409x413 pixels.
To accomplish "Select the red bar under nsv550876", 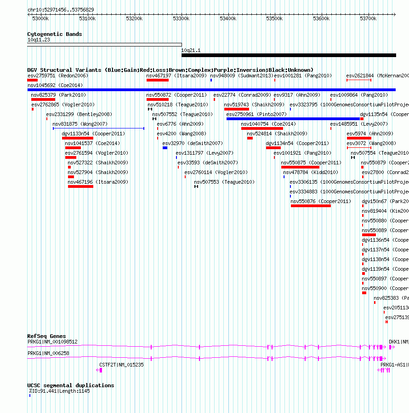I will click(311, 206).
